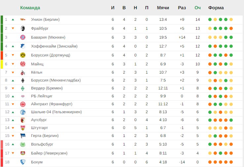Click the Штутгарт team name
Image resolution: width=244 pixels, height=167 pixels.
tap(39, 128)
